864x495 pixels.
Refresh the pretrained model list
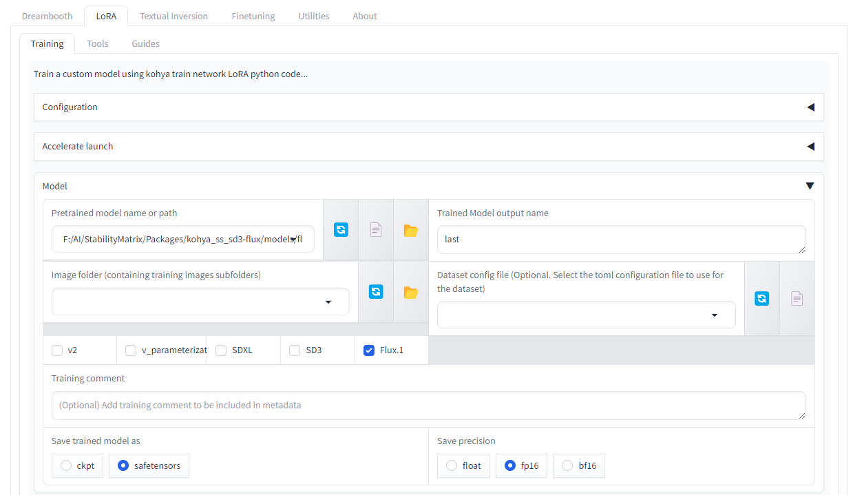341,230
